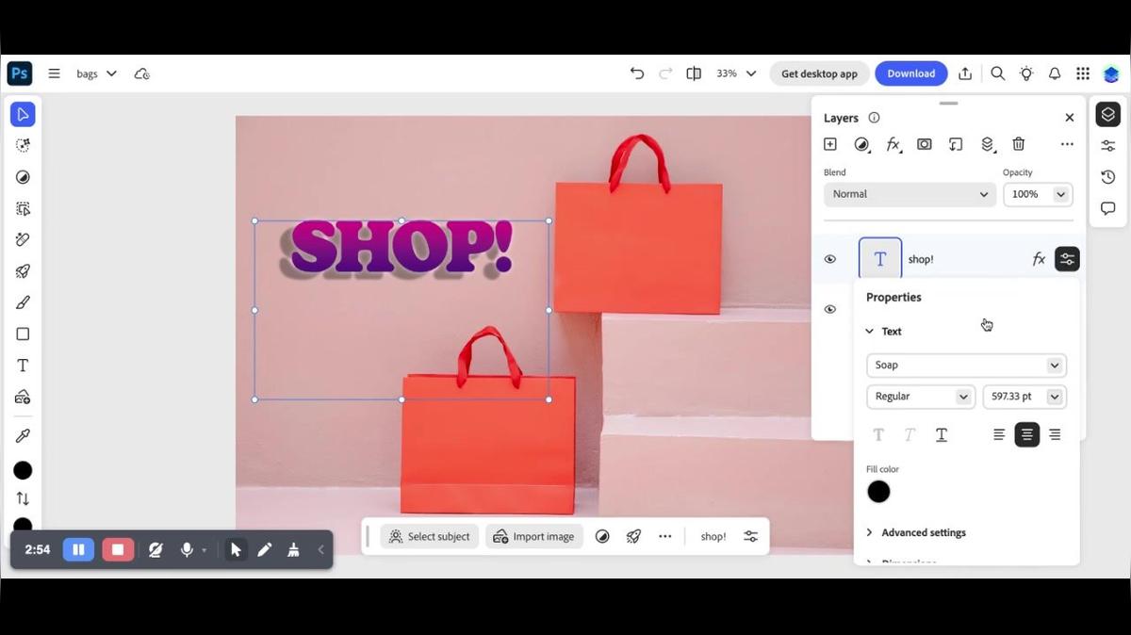Select the Rectangle shape tool
The width and height of the screenshot is (1131, 635).
[23, 334]
